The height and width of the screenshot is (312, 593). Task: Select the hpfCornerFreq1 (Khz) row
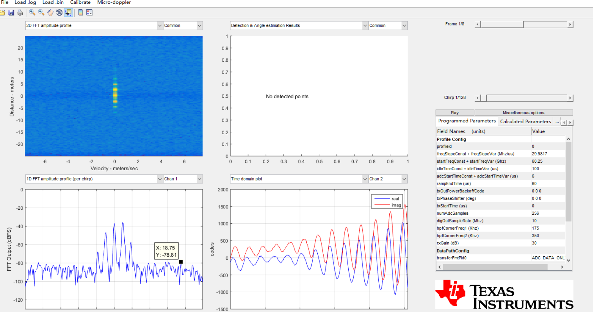coord(501,228)
